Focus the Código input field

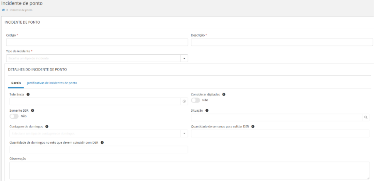tap(97, 42)
